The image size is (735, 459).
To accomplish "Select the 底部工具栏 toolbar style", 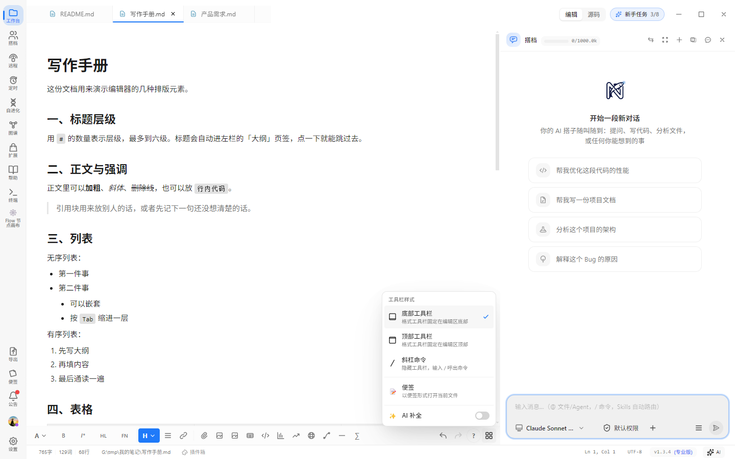I will (439, 317).
